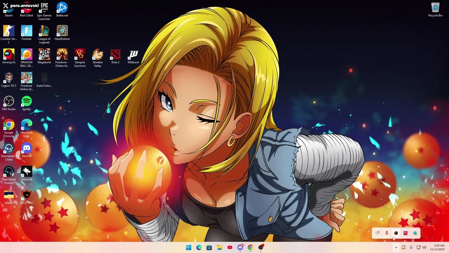
Task: Open File Explorer from the taskbar
Action: [x=220, y=247]
